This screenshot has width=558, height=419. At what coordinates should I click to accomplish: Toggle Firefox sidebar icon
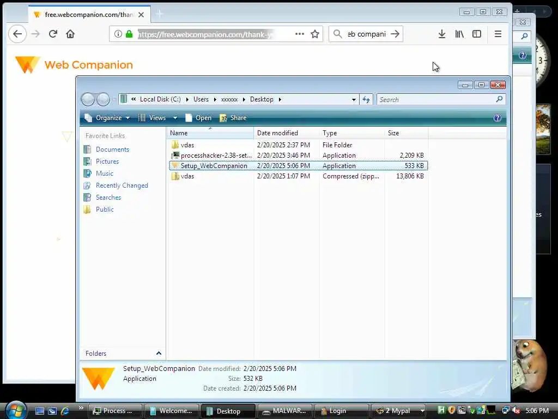[x=477, y=34]
